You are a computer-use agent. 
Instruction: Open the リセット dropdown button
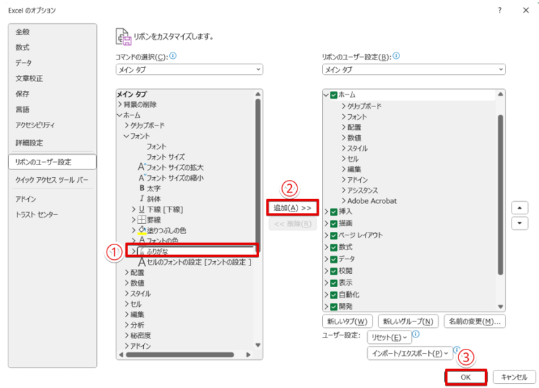(x=389, y=338)
